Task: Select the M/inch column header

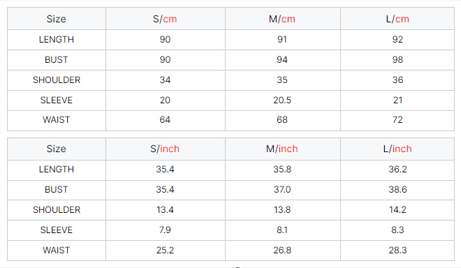Action: [x=282, y=149]
